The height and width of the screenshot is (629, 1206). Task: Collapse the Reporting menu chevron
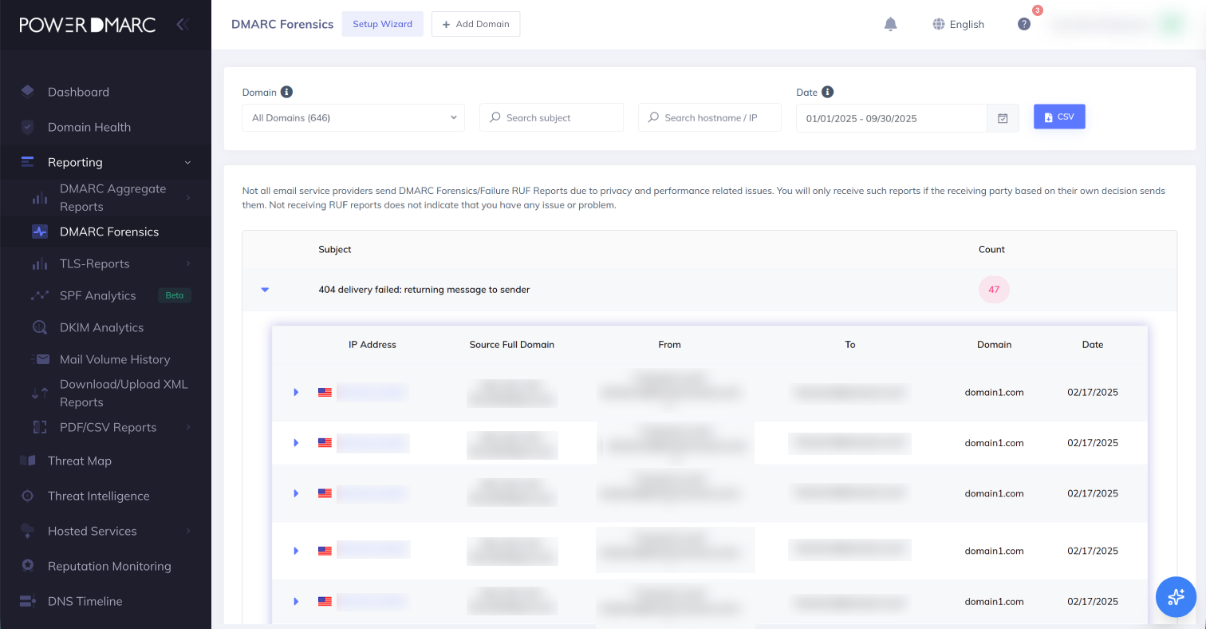coord(188,163)
